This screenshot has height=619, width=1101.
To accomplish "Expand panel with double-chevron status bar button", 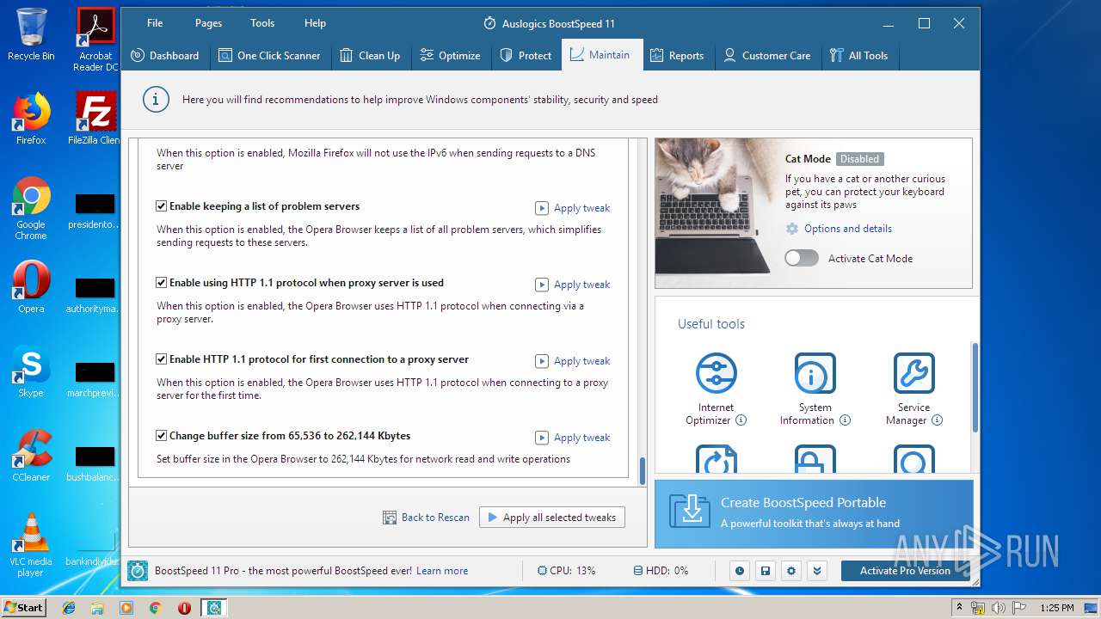I will click(816, 571).
